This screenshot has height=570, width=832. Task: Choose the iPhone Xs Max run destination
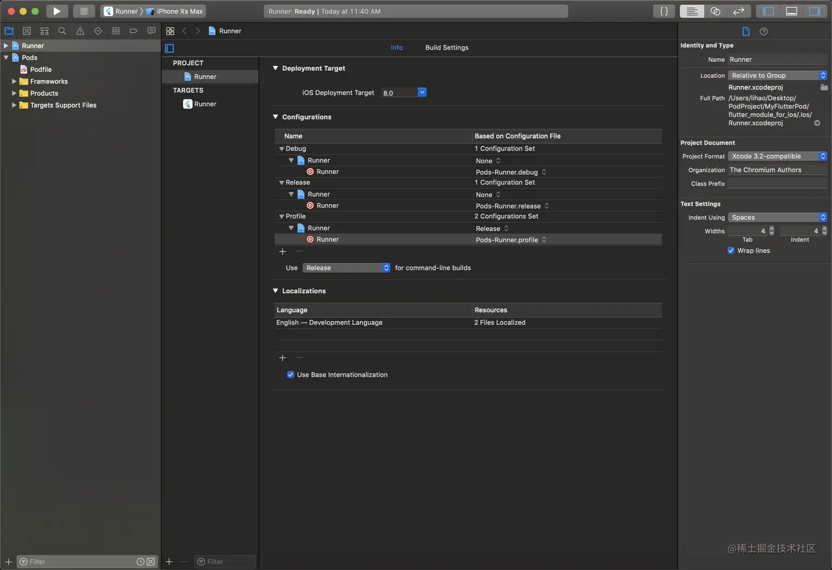click(x=175, y=11)
